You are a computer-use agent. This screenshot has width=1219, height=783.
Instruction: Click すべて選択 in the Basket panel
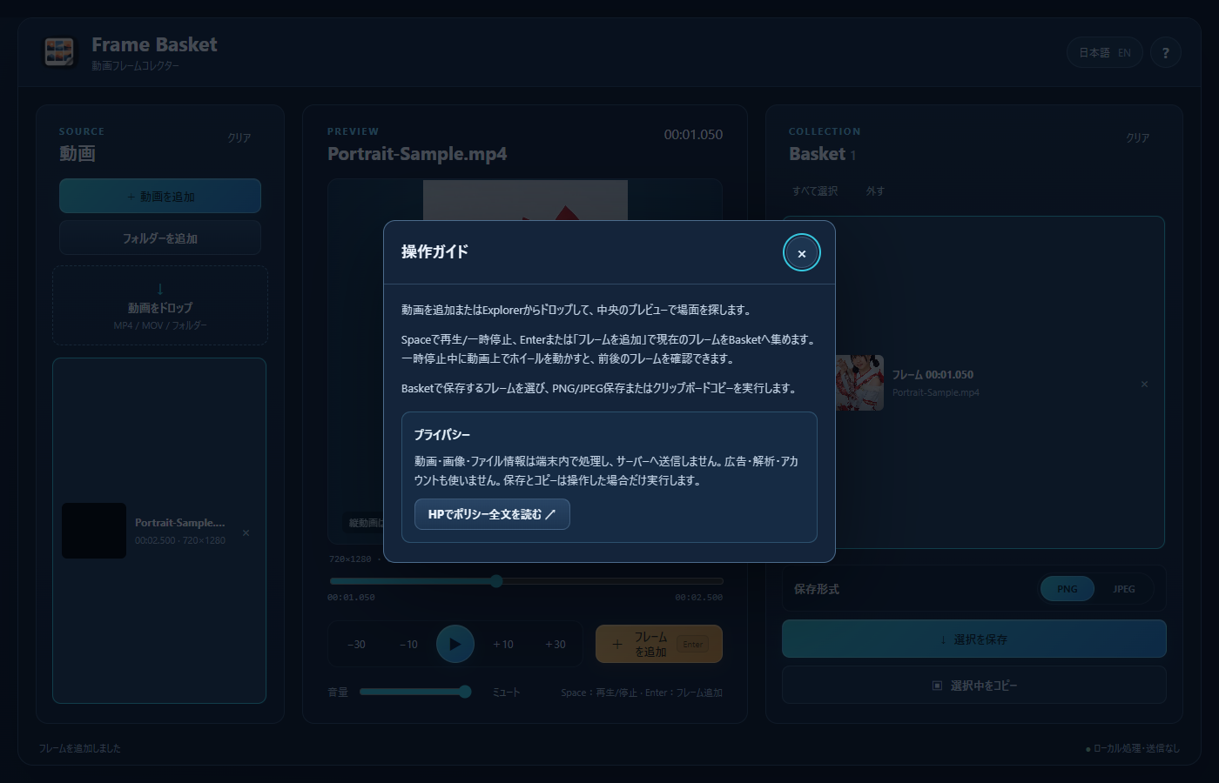point(815,191)
